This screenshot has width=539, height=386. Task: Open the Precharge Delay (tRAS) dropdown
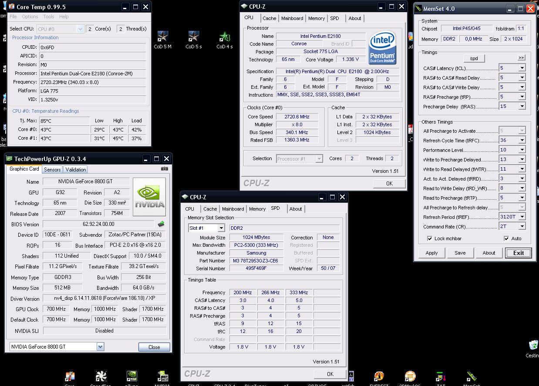click(522, 106)
